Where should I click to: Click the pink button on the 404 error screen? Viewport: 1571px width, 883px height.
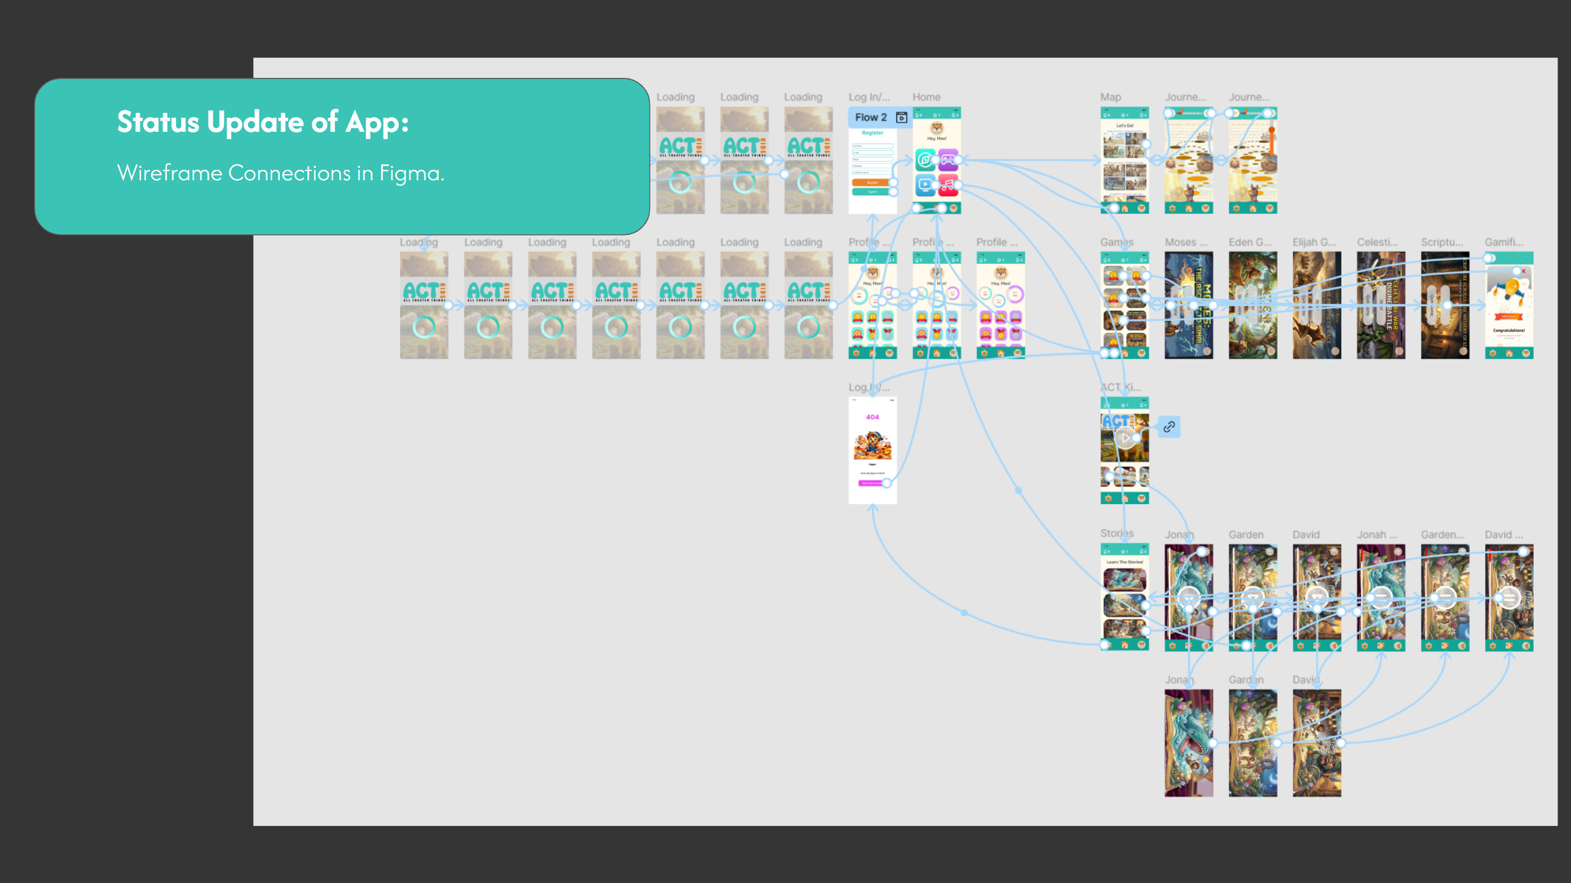tap(871, 483)
